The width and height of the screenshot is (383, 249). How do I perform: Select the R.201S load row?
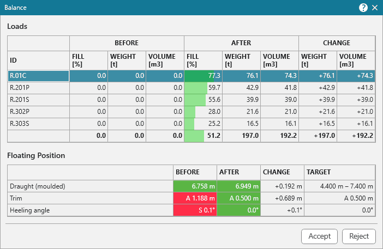(191, 100)
